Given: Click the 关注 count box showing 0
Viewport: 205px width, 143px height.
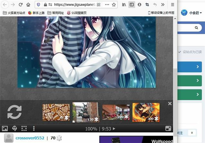Looking at the screenshot, I should click(x=192, y=133).
